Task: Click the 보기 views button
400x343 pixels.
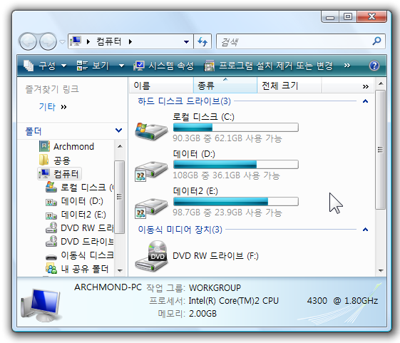Action: point(93,66)
